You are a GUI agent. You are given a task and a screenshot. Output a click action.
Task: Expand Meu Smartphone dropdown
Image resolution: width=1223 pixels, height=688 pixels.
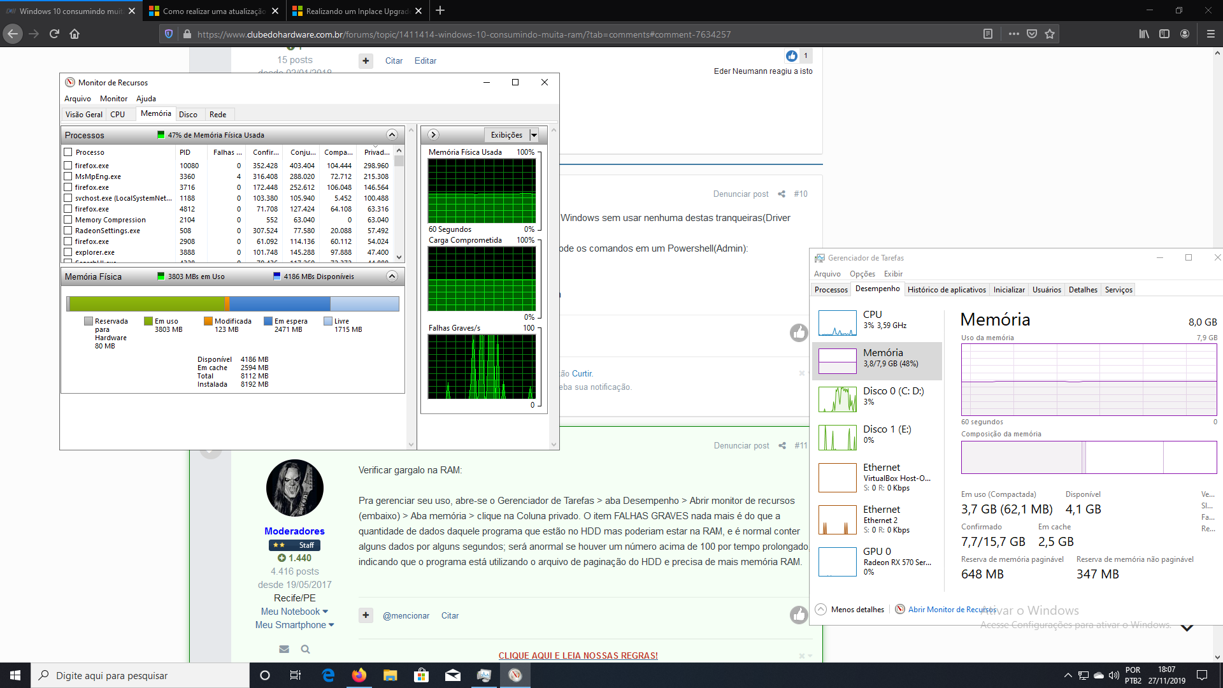pos(294,625)
